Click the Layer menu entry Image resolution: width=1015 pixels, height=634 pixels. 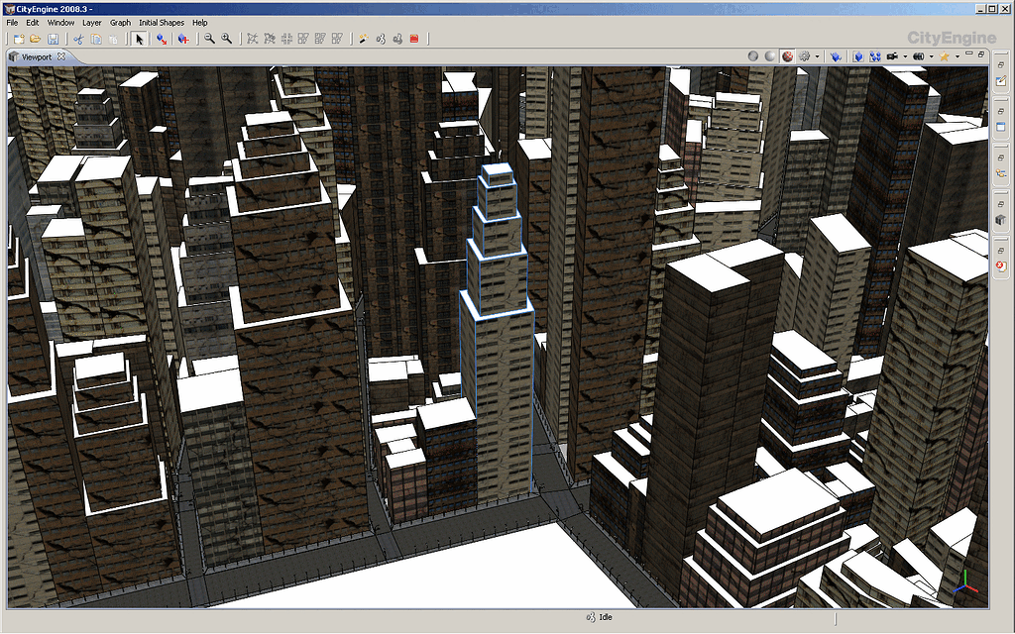(x=91, y=22)
